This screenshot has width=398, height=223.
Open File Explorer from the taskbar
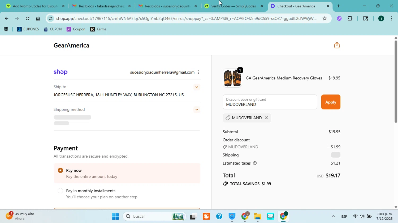click(x=257, y=216)
